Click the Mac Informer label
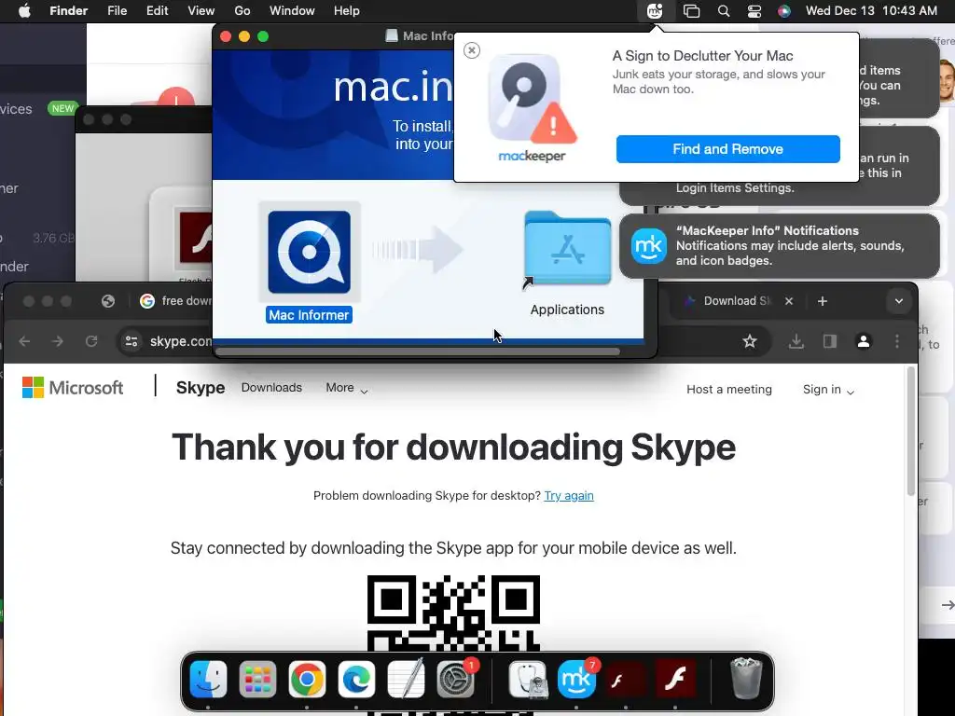955x716 pixels. [x=309, y=315]
